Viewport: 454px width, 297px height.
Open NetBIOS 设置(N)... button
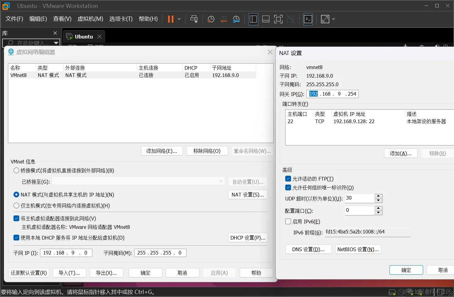pyautogui.click(x=358, y=249)
